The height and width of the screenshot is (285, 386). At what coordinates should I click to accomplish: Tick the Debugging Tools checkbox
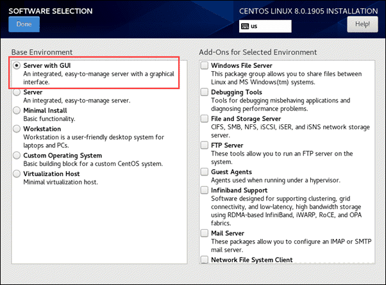205,92
